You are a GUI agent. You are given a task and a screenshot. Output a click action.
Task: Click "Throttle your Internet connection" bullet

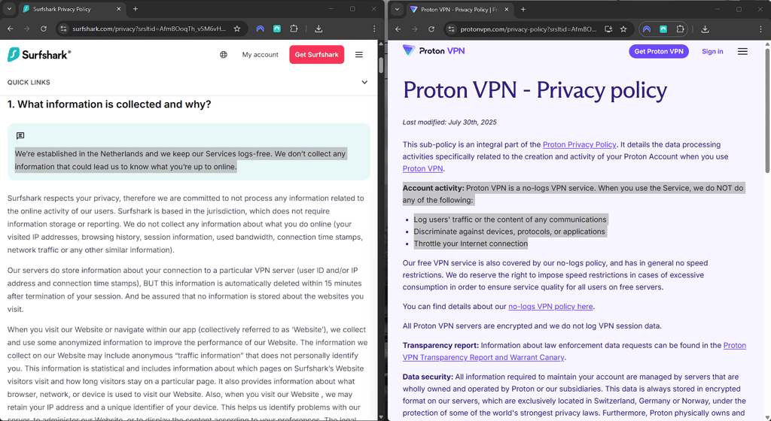471,244
